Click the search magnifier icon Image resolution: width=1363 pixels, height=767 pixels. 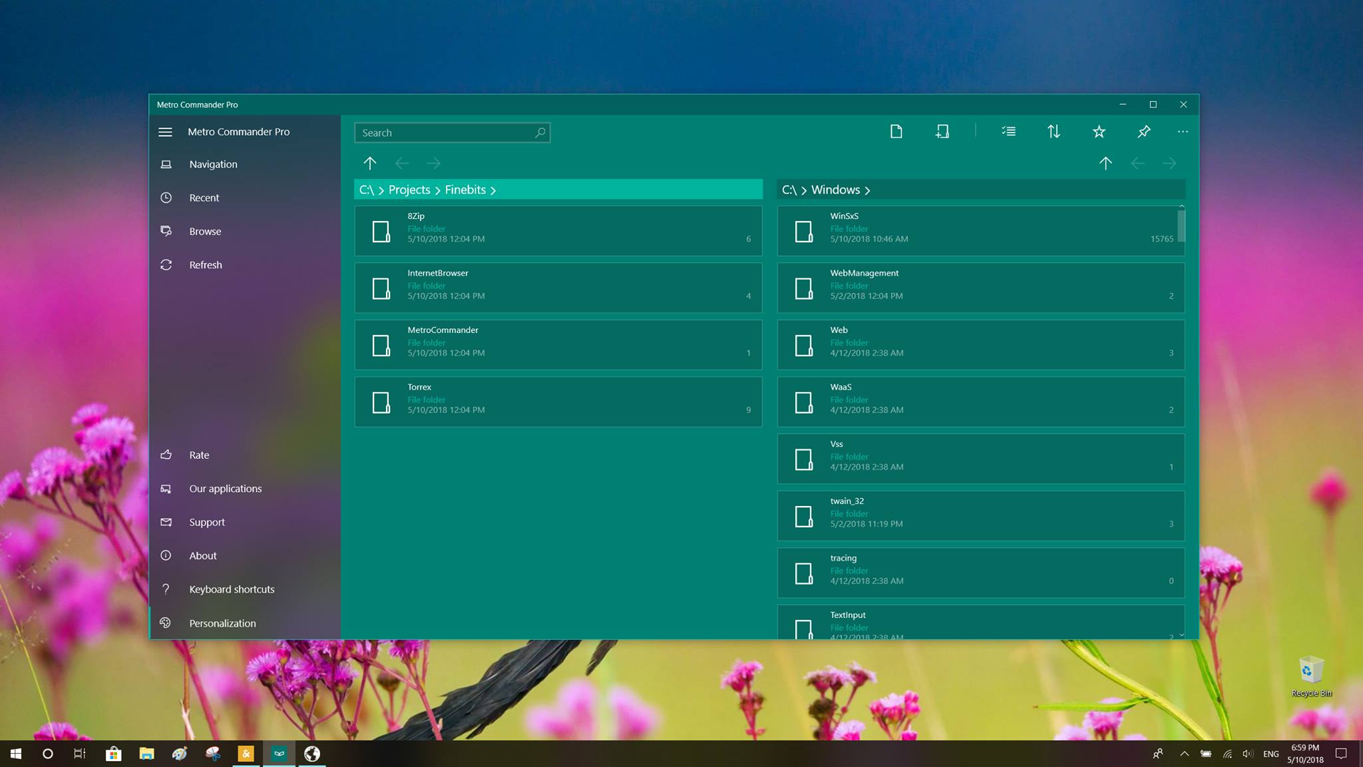(x=540, y=132)
